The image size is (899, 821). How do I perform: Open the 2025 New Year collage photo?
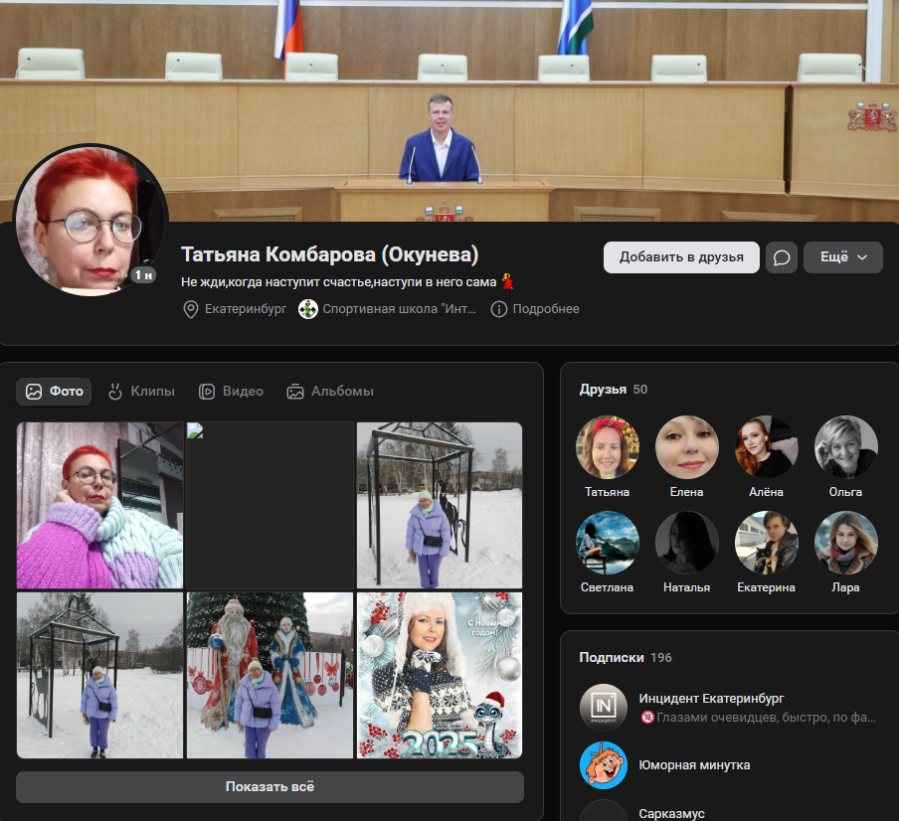tap(440, 676)
